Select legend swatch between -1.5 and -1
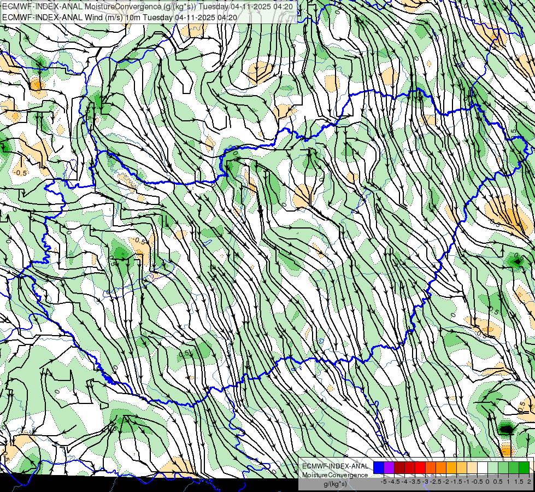535x492 pixels. (x=462, y=468)
